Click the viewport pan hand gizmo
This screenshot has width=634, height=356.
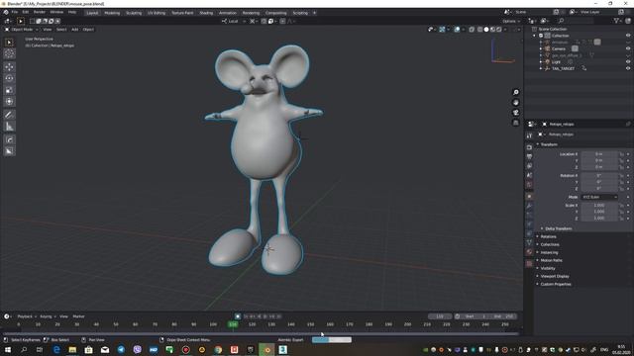point(515,103)
